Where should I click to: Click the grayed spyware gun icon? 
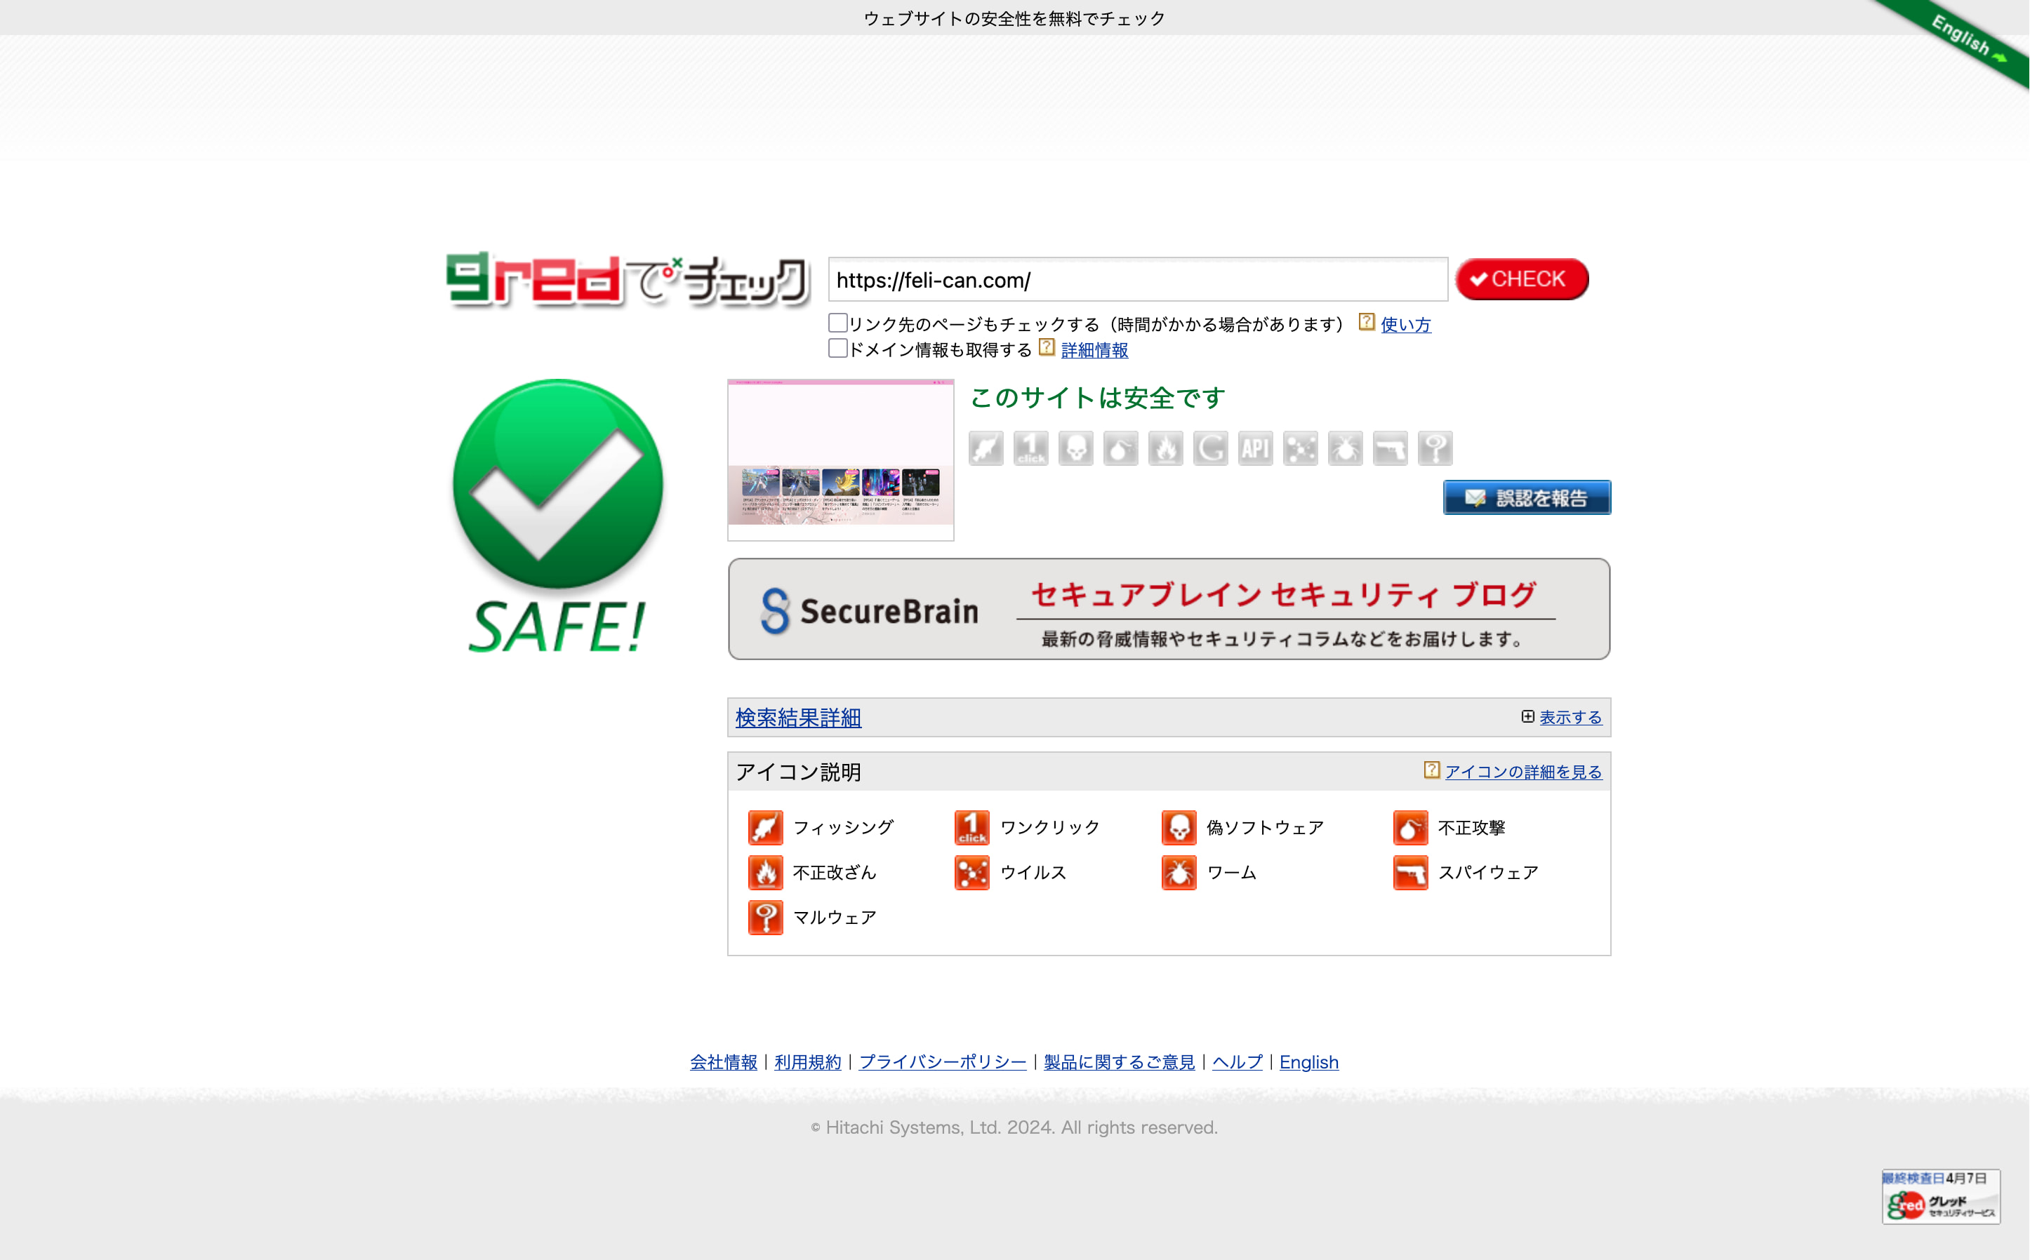pyautogui.click(x=1390, y=448)
